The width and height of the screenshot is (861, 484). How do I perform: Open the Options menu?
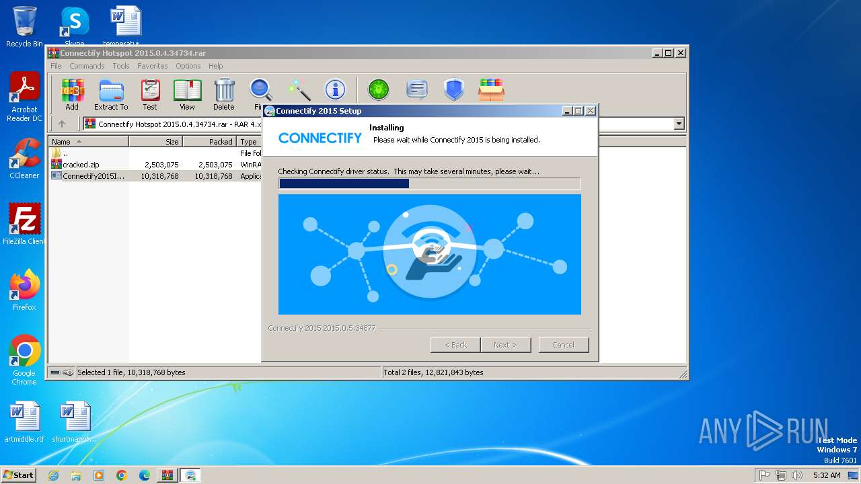tap(188, 66)
